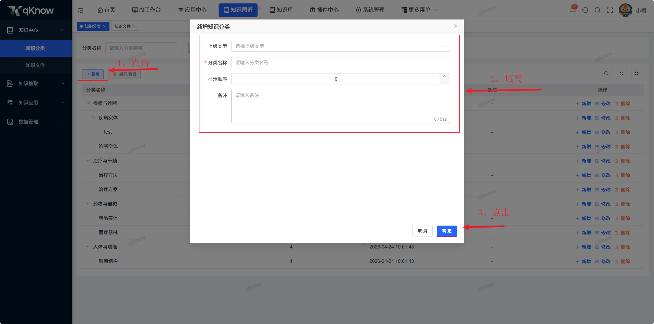This screenshot has width=654, height=324.
Task: Open the user avatar menu
Action: [x=625, y=10]
